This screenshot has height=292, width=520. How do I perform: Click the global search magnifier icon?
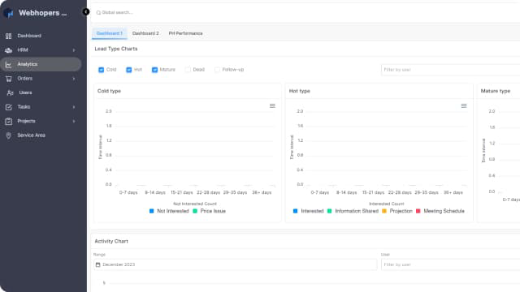98,13
